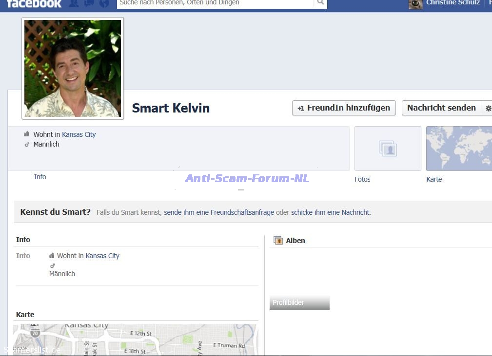Screen dimensions: 492x356
Task: Open the Fotos placeholder tile
Action: coord(388,149)
